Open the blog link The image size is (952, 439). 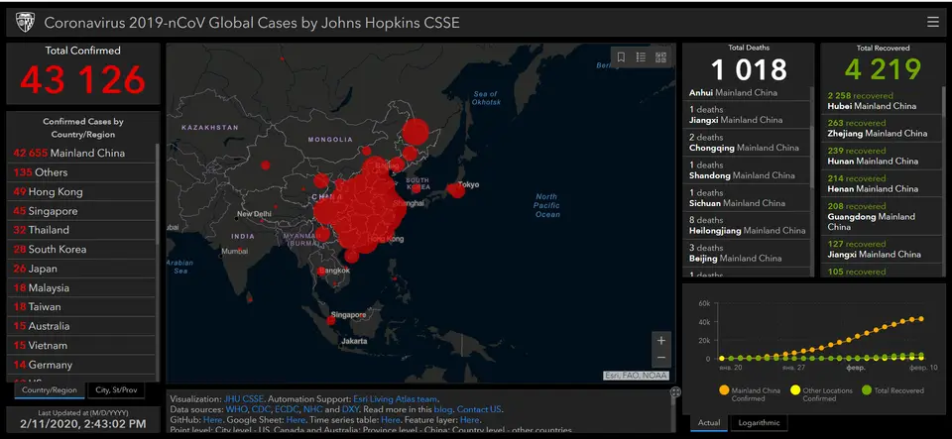pyautogui.click(x=443, y=409)
